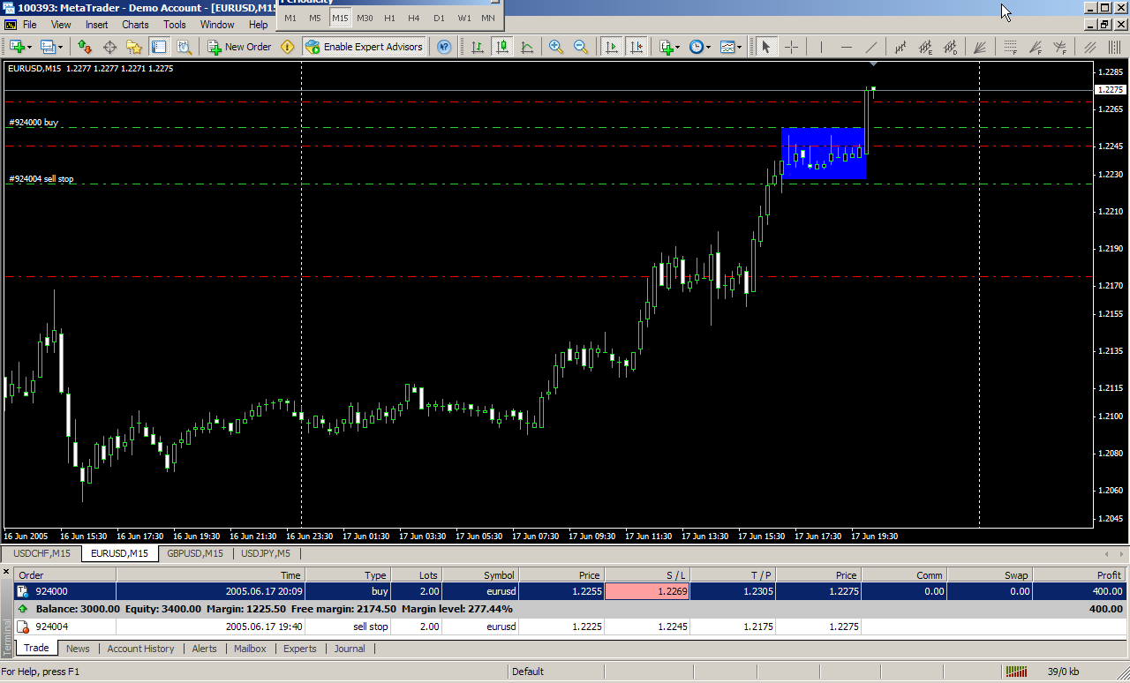The image size is (1130, 683).
Task: Expand the Templates dropdown
Action: click(739, 47)
